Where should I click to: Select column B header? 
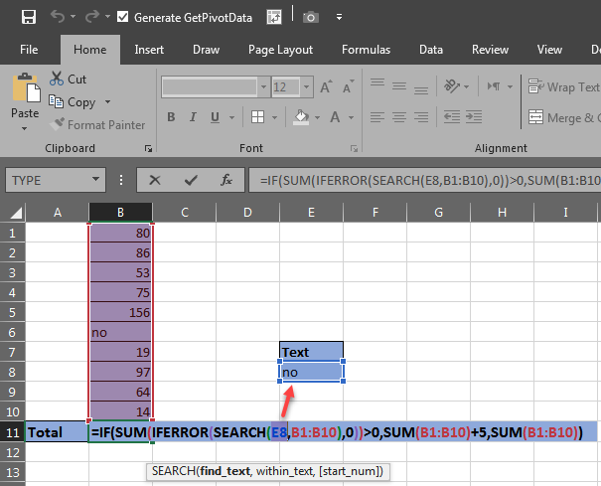coord(120,212)
